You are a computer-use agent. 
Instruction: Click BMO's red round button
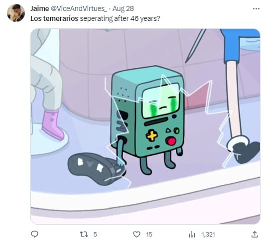click(x=171, y=141)
